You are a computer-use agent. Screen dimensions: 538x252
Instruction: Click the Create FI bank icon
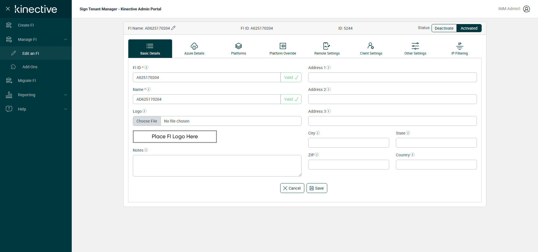click(x=9, y=25)
